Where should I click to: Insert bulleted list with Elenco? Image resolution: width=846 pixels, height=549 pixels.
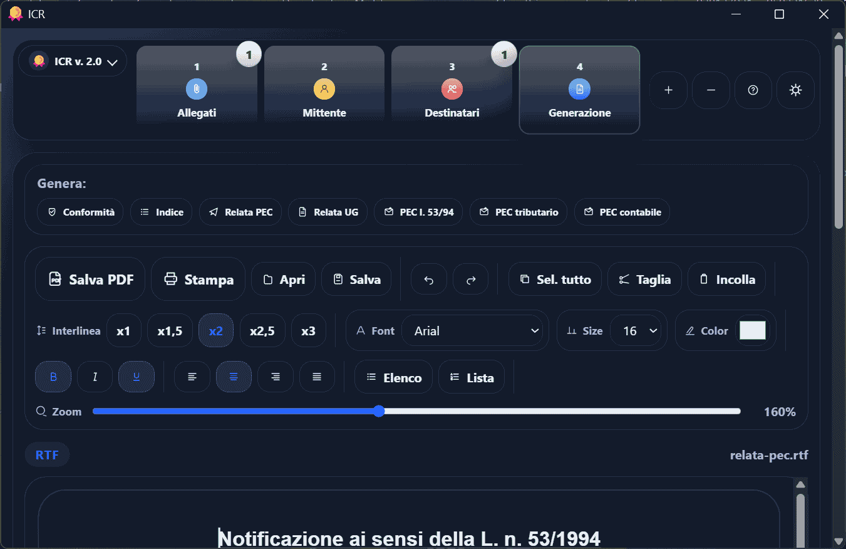(393, 377)
